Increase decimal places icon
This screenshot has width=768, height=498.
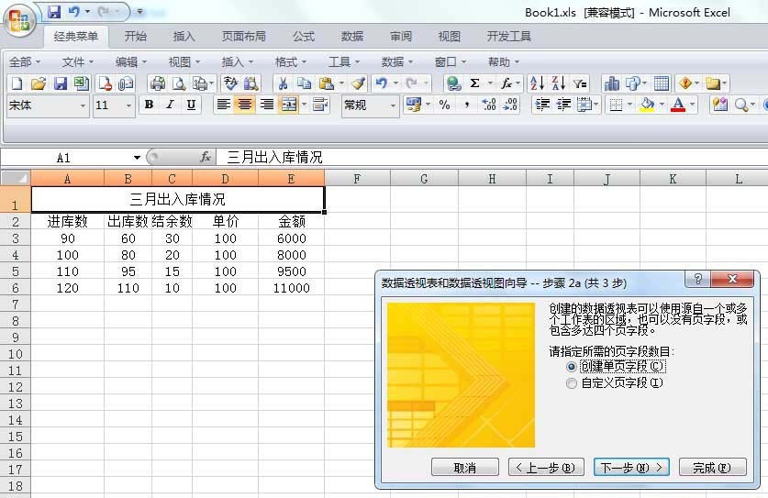click(x=489, y=105)
